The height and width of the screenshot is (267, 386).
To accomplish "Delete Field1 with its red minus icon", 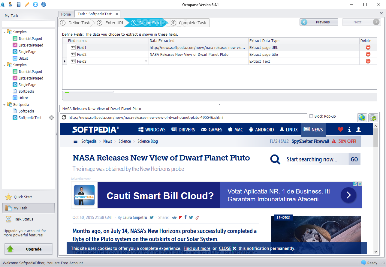I will [x=368, y=47].
